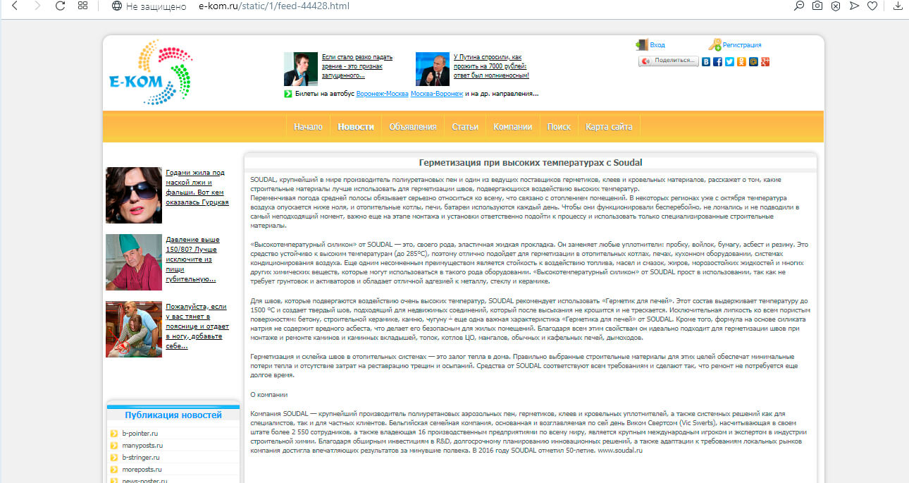The image size is (909, 483).
Task: Open b-pointer.ru link
Action: pos(140,433)
